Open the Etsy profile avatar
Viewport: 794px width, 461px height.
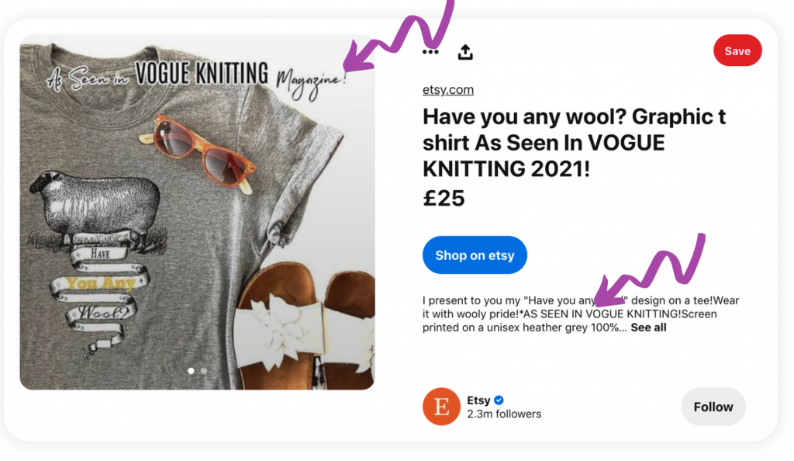click(441, 407)
